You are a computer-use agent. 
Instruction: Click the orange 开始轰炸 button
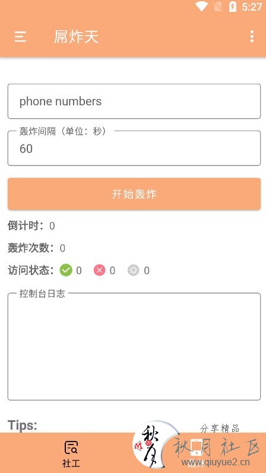click(134, 193)
